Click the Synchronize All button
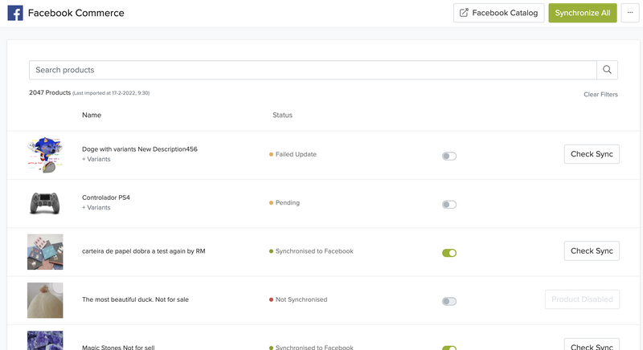This screenshot has width=643, height=350. coord(583,13)
